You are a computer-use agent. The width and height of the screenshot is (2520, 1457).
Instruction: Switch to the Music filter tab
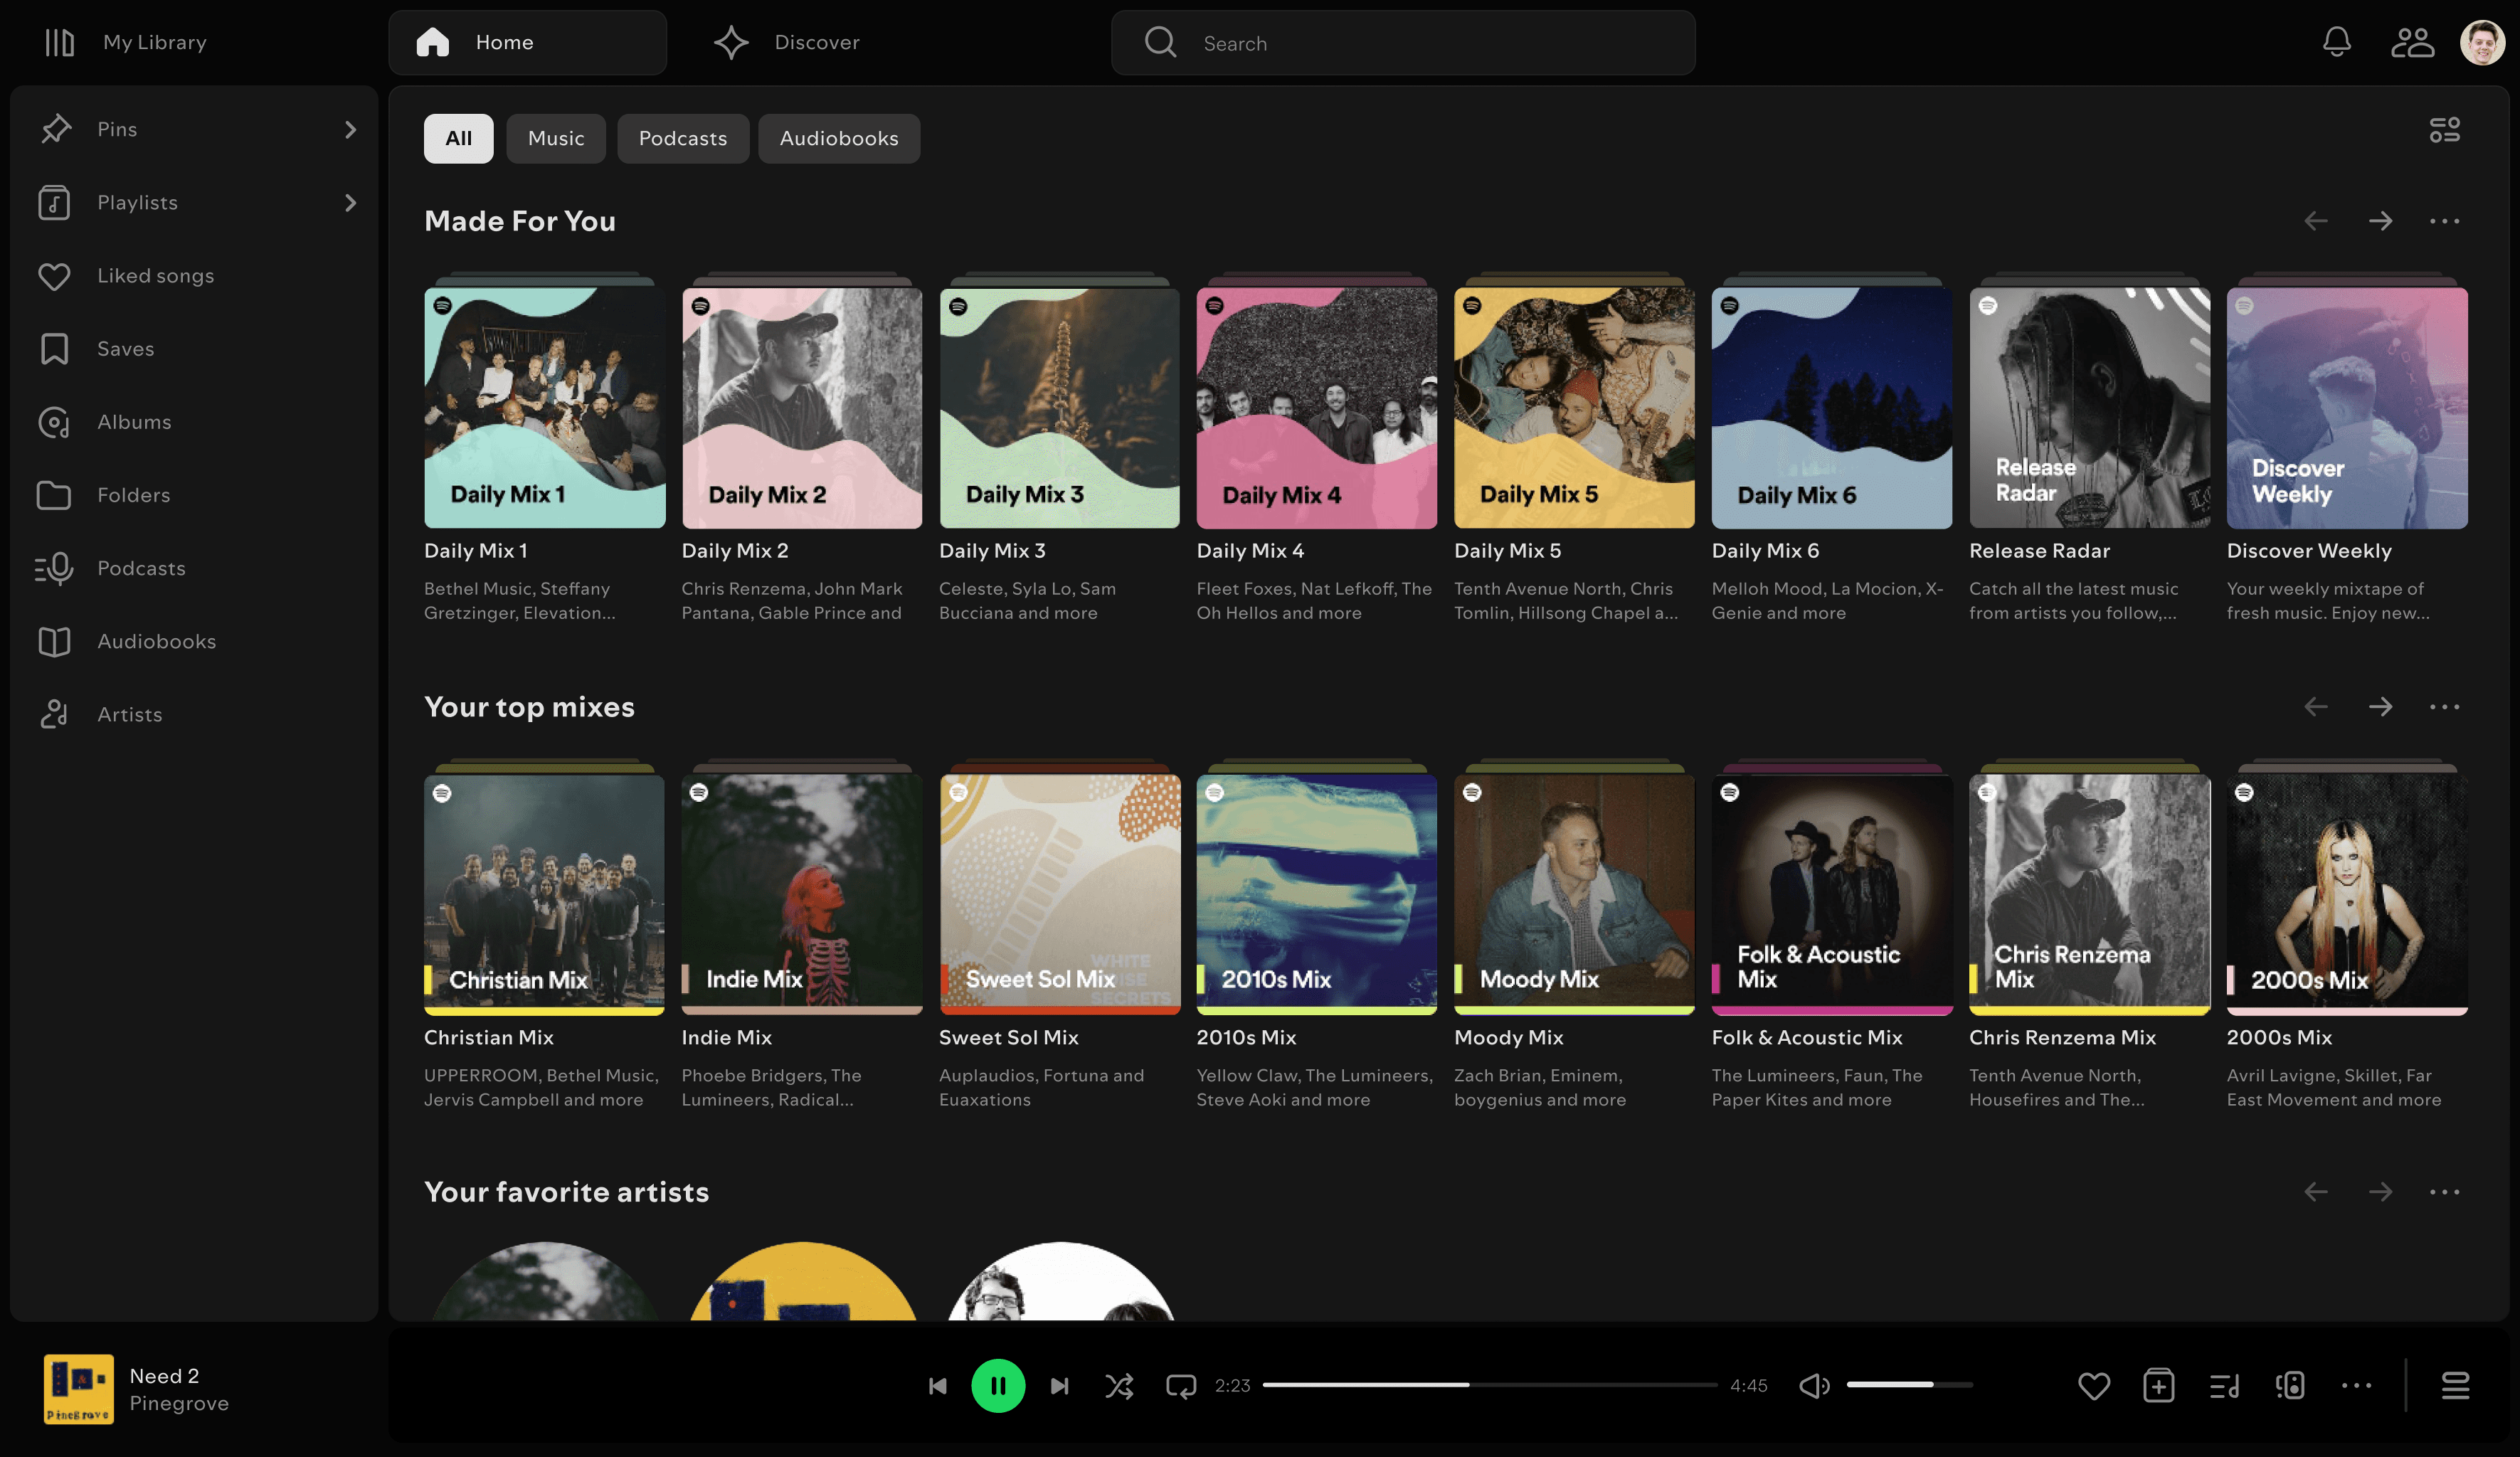pyautogui.click(x=556, y=138)
